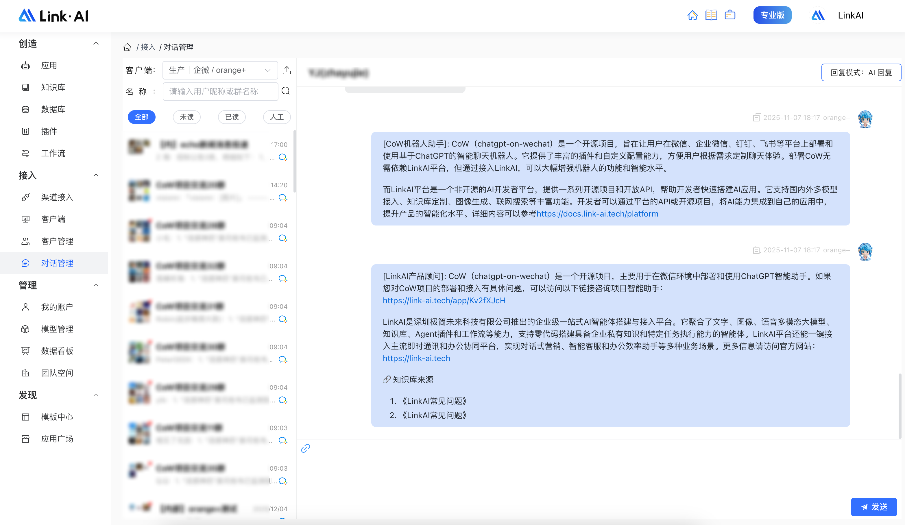Image resolution: width=905 pixels, height=525 pixels.
Task: Click the chat bubble icon on the 14:20 conversation
Action: pos(283,198)
